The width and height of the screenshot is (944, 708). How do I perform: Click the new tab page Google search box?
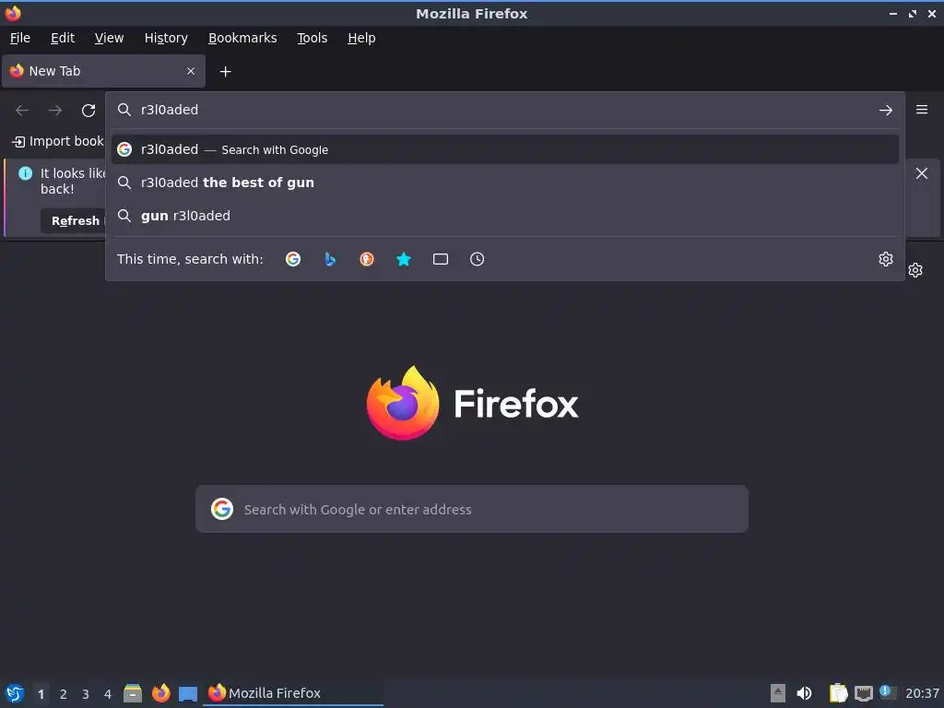(472, 509)
